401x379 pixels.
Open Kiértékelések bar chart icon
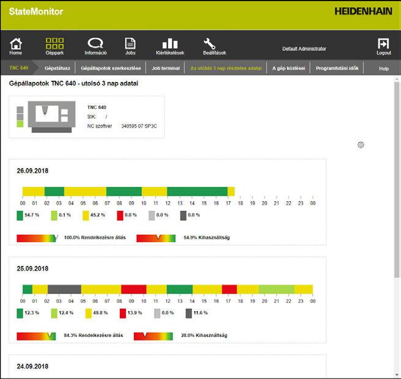click(x=170, y=43)
